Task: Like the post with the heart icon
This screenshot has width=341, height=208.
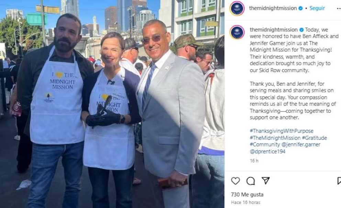Action: [235, 181]
